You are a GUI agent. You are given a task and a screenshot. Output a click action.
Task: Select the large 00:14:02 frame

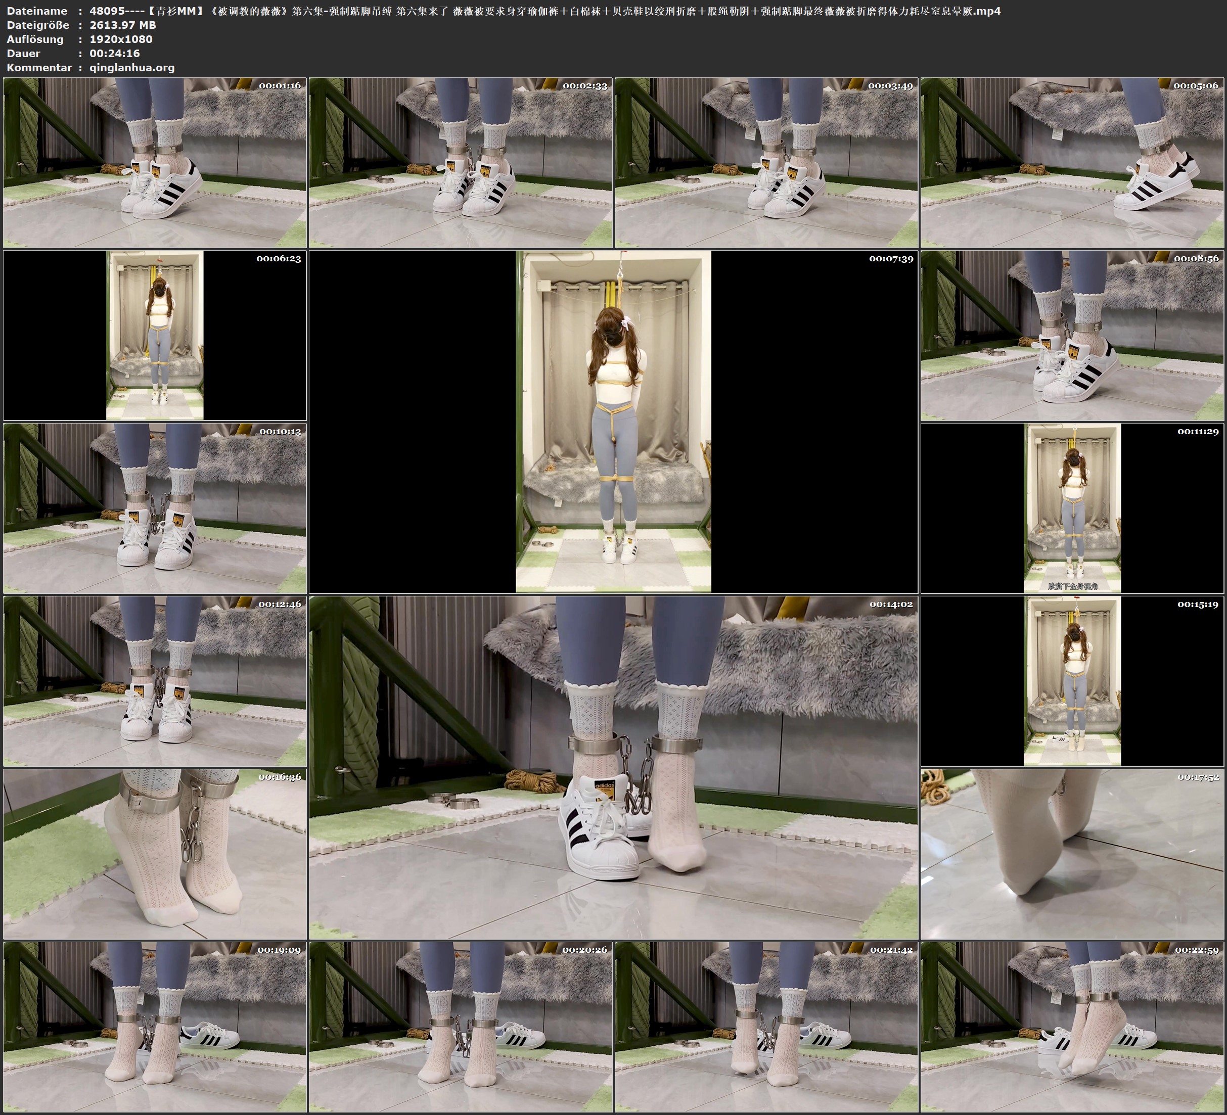point(613,767)
